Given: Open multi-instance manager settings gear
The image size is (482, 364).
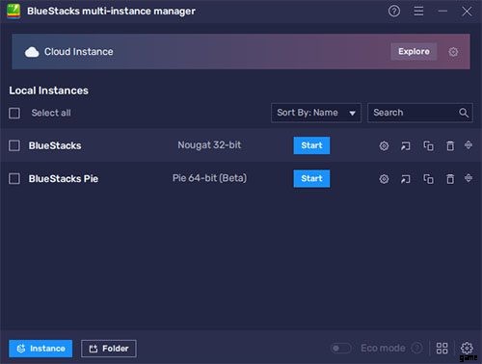Looking at the screenshot, I should 467,348.
